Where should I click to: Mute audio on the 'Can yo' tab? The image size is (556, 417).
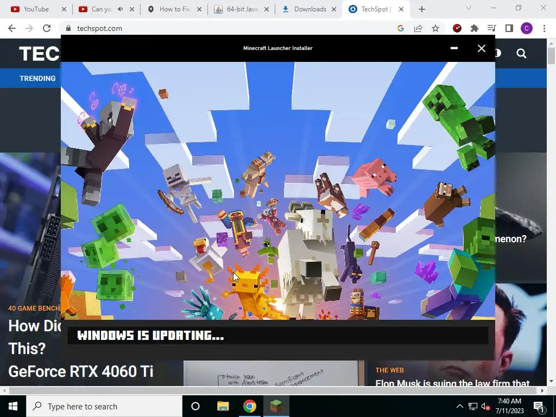point(120,9)
